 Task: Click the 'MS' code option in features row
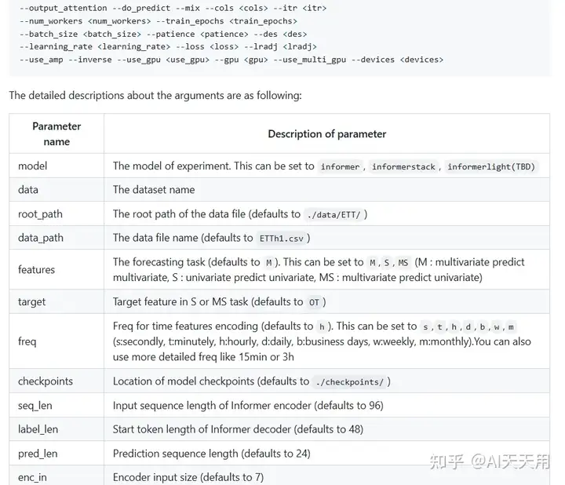tap(403, 263)
